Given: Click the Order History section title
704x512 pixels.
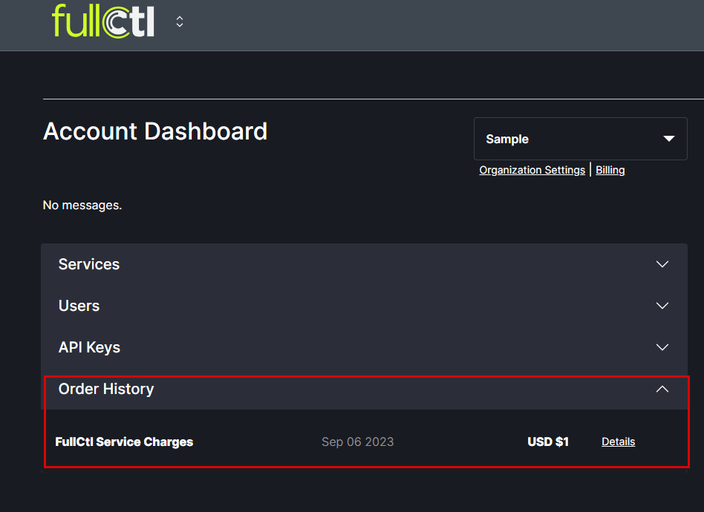Looking at the screenshot, I should pyautogui.click(x=106, y=389).
